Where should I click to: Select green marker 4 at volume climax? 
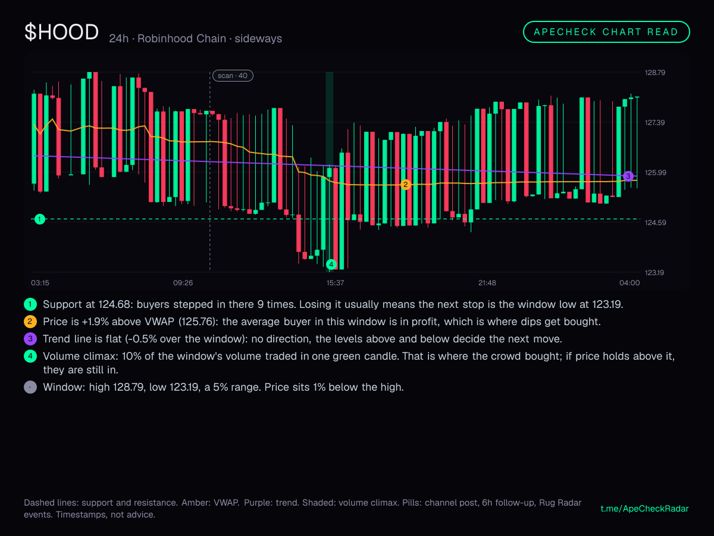(331, 264)
